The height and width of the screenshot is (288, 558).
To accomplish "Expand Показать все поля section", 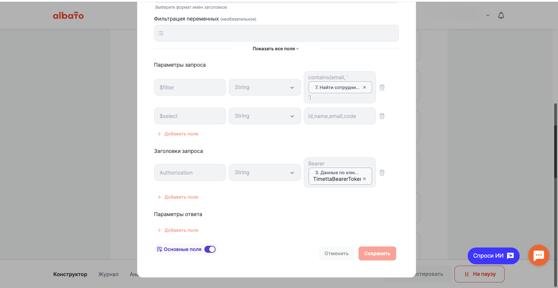I will [x=276, y=49].
